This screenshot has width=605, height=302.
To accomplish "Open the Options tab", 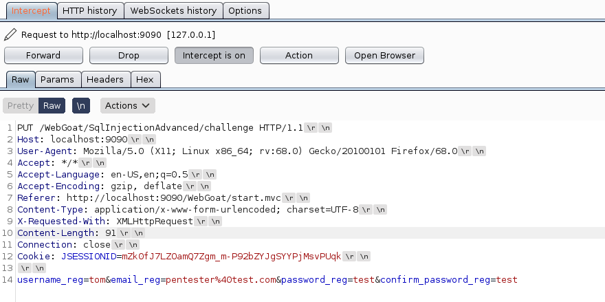I will pyautogui.click(x=245, y=11).
